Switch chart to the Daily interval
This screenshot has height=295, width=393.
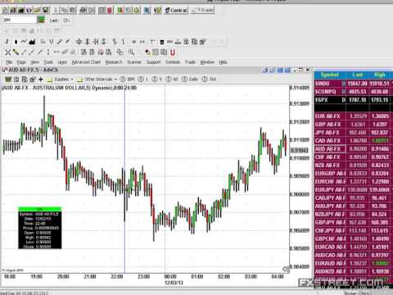point(190,79)
